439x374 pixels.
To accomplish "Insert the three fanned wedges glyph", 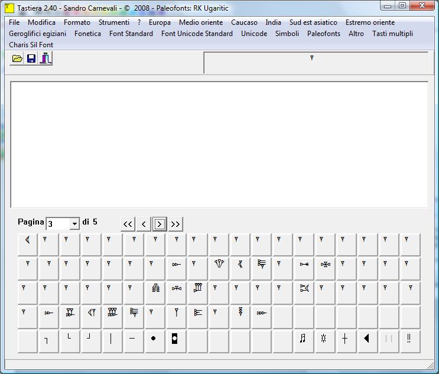I will [219, 269].
